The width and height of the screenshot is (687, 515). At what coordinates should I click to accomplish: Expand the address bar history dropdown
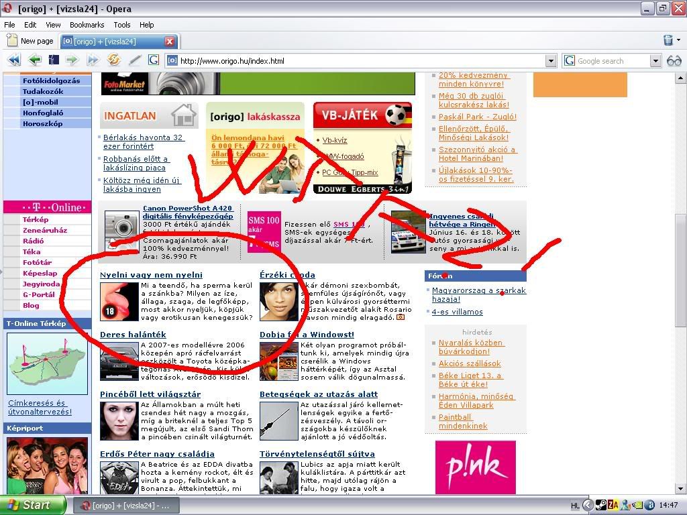click(x=551, y=61)
